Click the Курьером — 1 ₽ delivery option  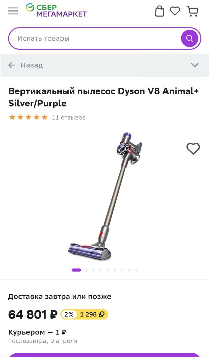(37, 332)
